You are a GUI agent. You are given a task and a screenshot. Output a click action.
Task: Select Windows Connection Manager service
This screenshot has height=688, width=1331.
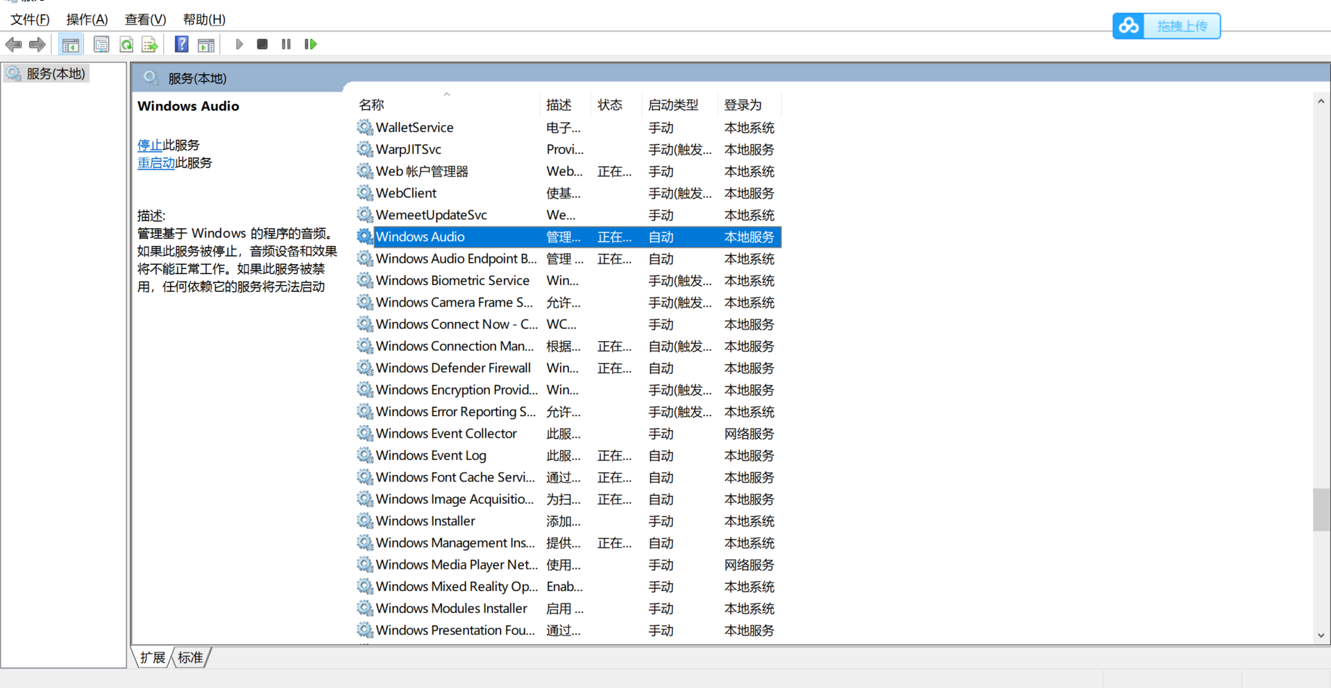[568, 346]
